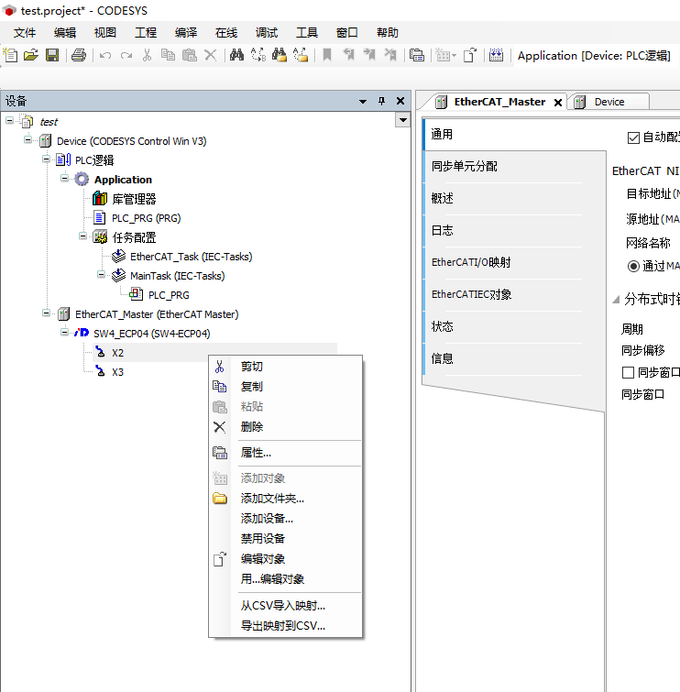The image size is (680, 692).
Task: Click the Undo arrow icon
Action: [105, 55]
